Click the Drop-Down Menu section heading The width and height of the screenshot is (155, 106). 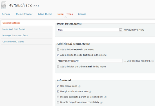69,24
